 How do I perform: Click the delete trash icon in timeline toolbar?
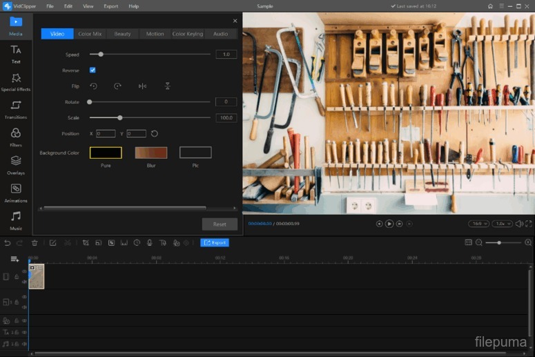35,243
